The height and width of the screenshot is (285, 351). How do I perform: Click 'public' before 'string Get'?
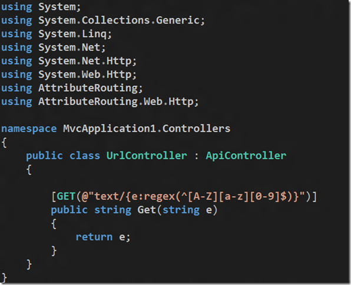click(69, 210)
